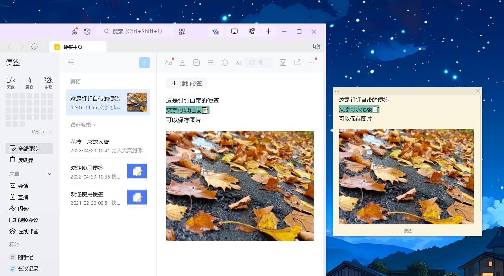Image resolution: width=504 pixels, height=276 pixels.
Task: Click 添加标签 to add a tag
Action: click(186, 83)
